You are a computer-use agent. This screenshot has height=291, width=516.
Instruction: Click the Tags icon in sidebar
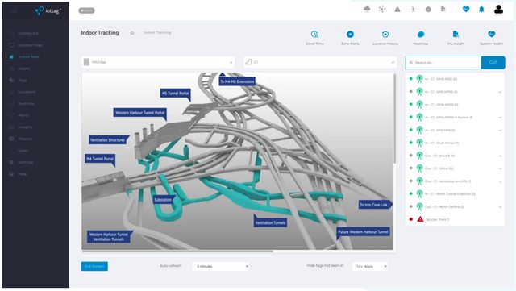point(11,81)
